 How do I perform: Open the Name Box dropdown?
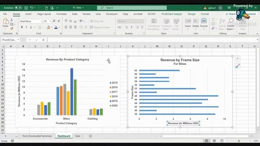point(18,40)
